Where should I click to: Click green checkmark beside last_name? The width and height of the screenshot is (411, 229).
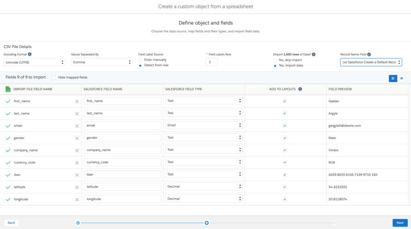(x=8, y=113)
